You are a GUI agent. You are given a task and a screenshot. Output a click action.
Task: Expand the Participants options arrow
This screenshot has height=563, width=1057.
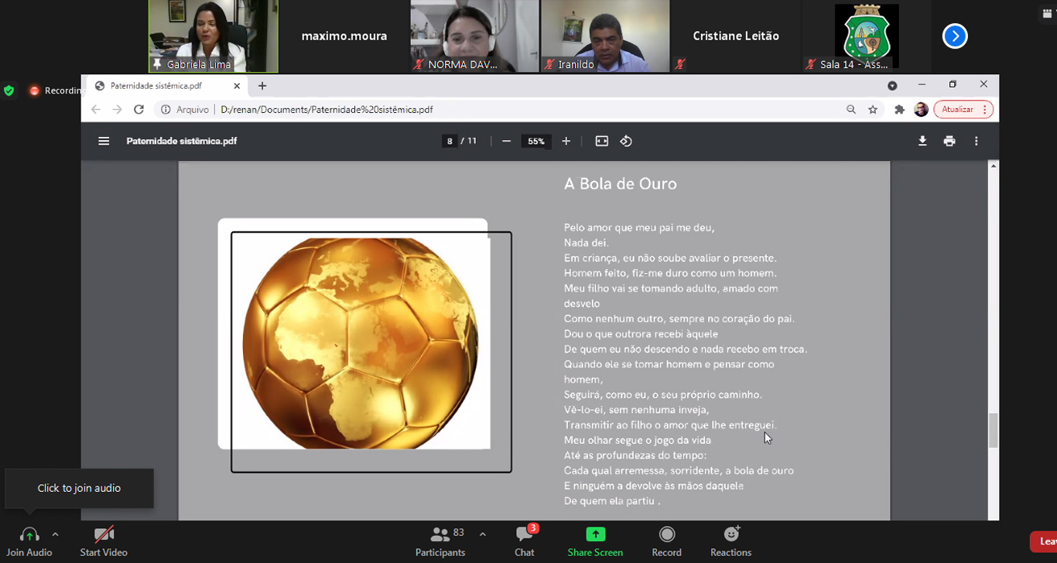(x=483, y=534)
